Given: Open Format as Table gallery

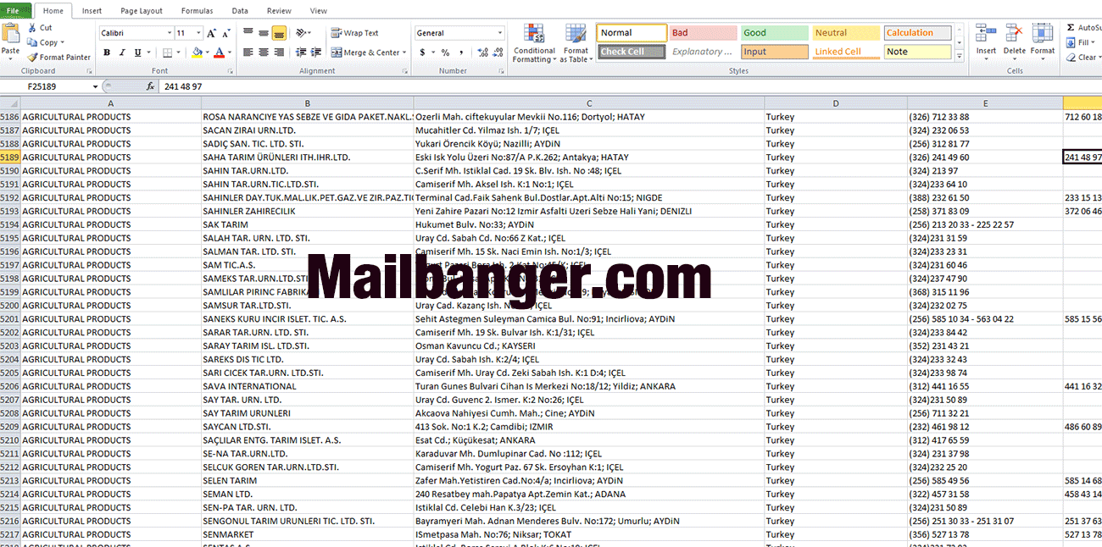Looking at the screenshot, I should [575, 44].
